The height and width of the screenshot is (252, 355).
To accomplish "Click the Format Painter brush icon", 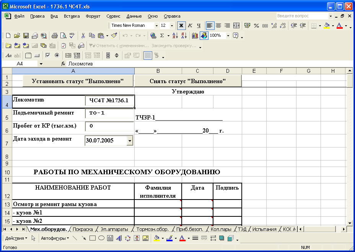I will coord(114,36).
